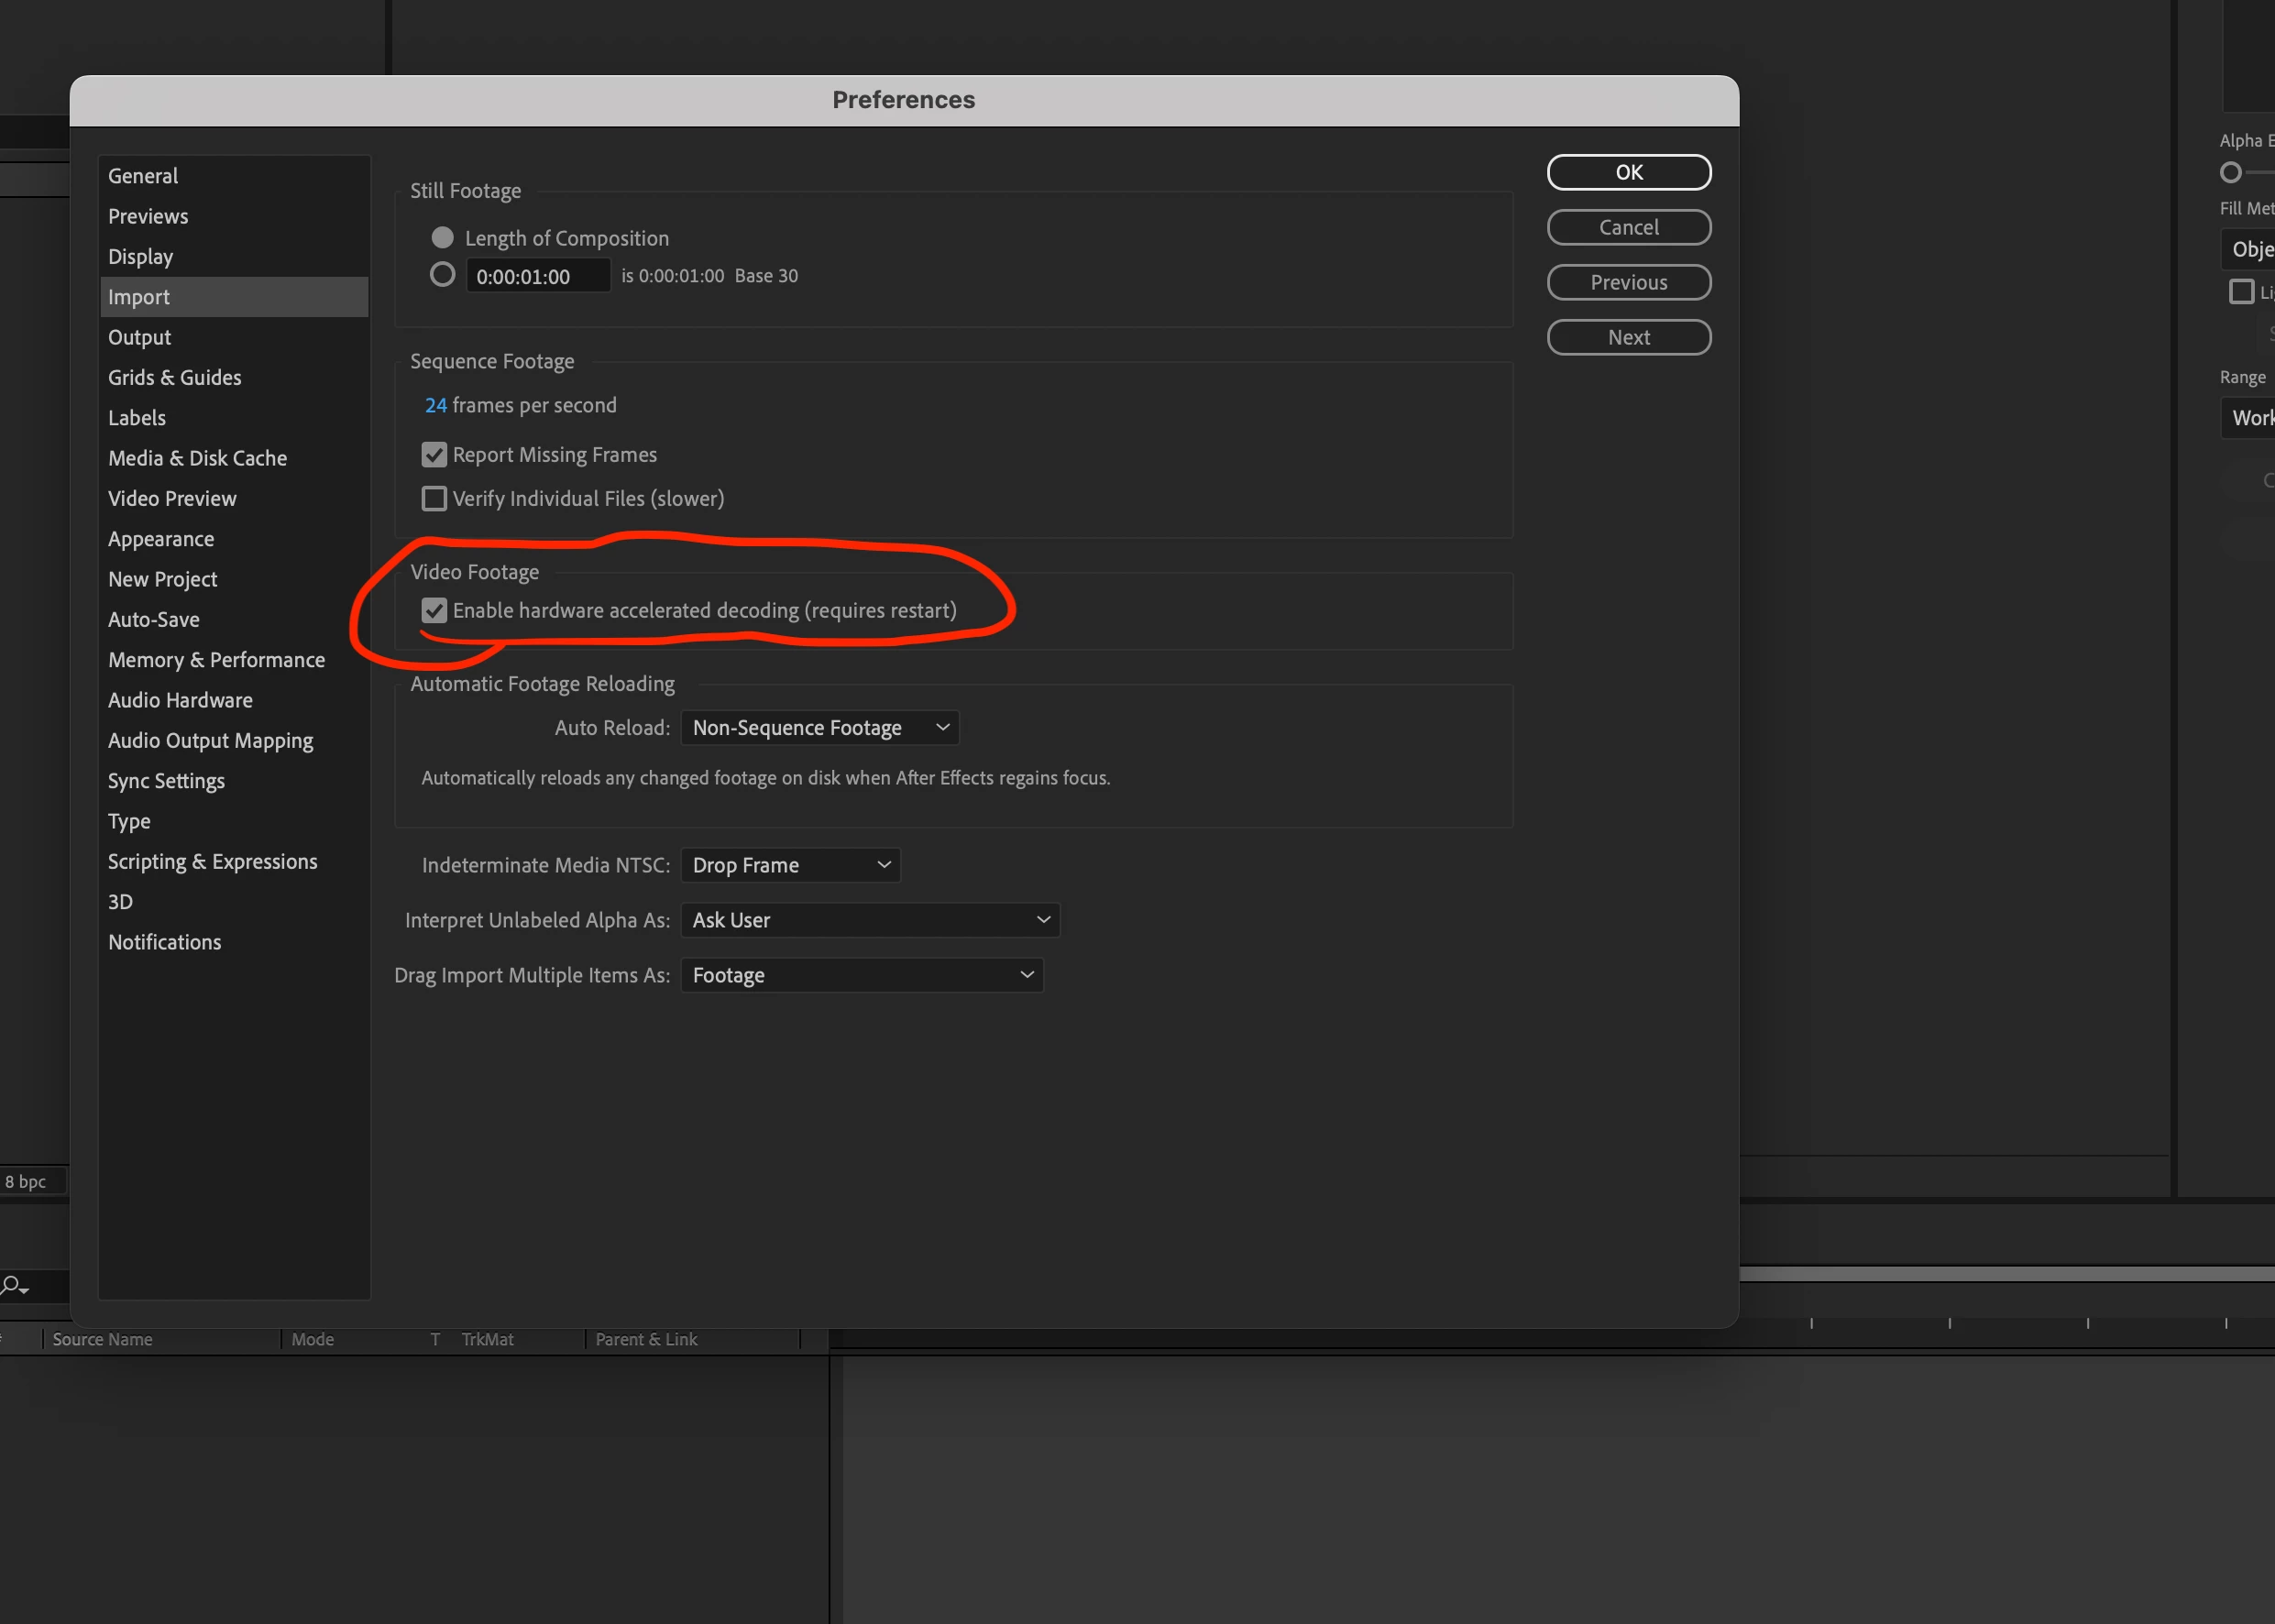Enable Verify Individual Files (slower) checkbox

point(434,498)
